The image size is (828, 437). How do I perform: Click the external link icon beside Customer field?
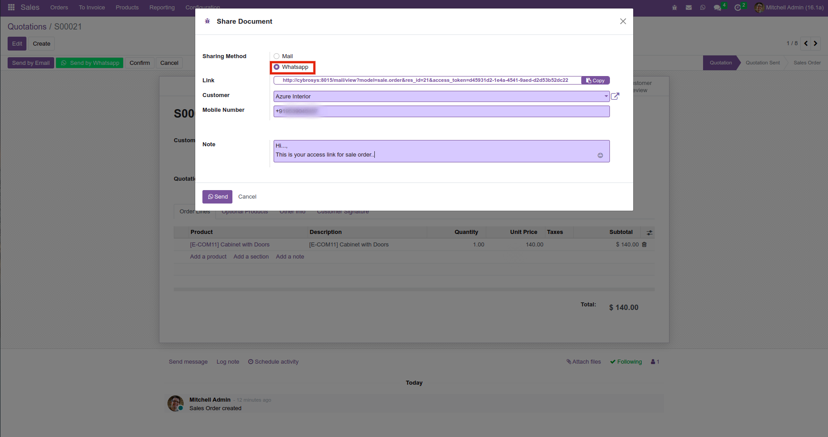[615, 96]
